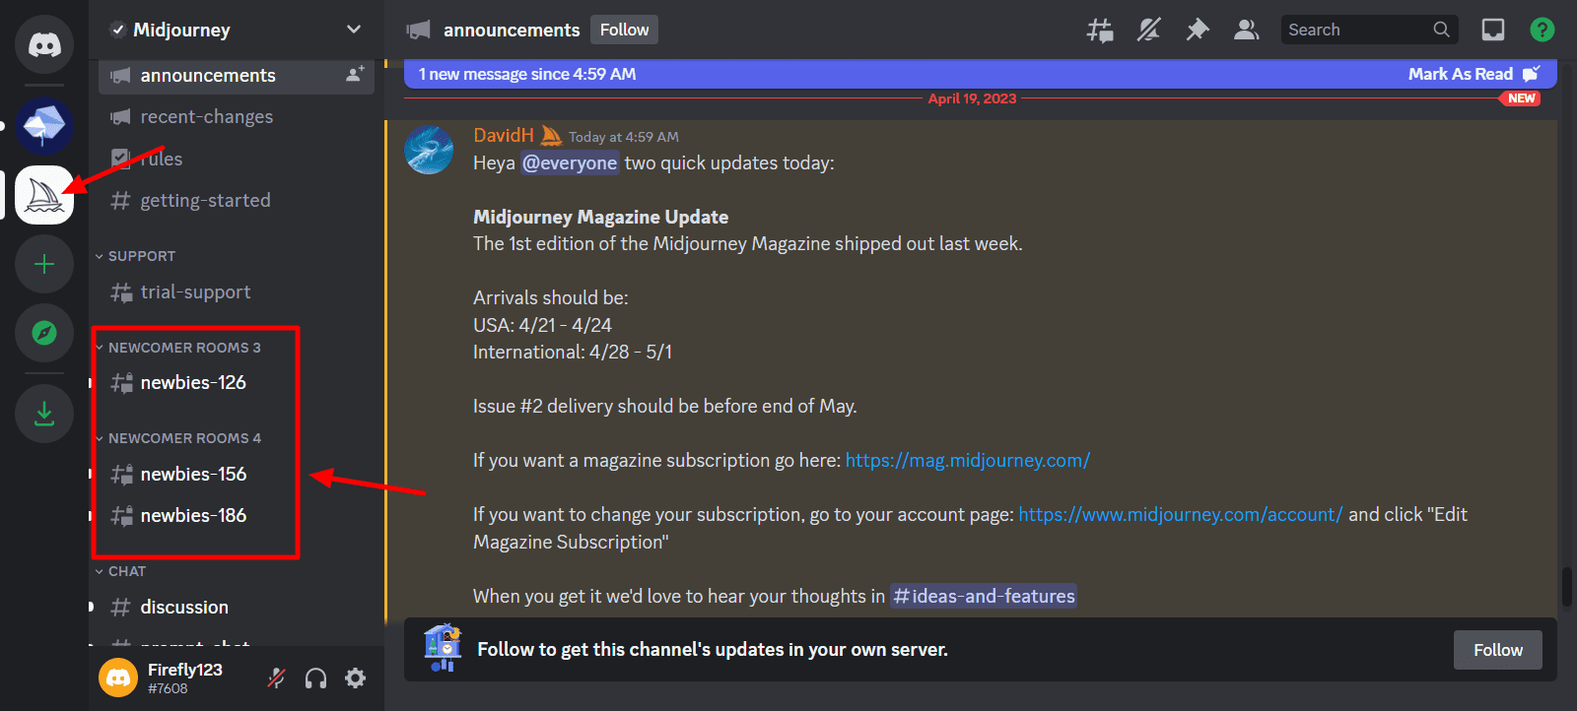
Task: Click Follow button in channel header
Action: 624,30
